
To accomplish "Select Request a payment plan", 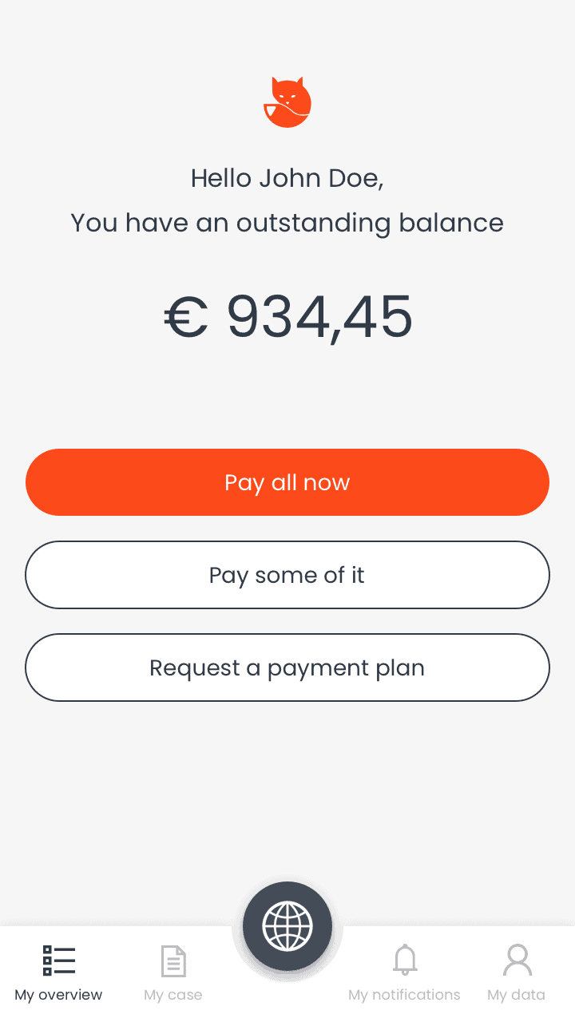I will pyautogui.click(x=287, y=667).
